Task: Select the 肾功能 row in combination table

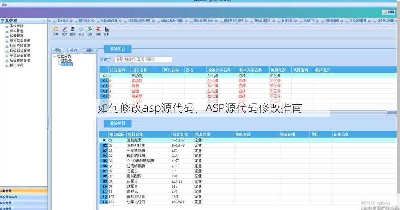Action: click(x=248, y=81)
